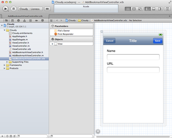Show the Symbol navigator

12,20
